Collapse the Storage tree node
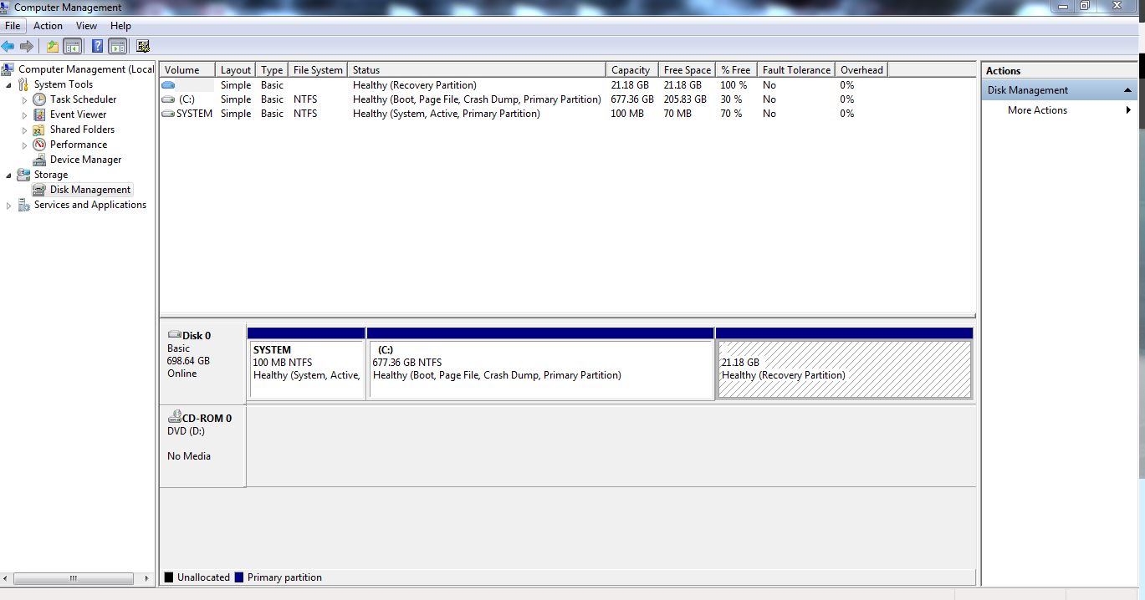 pos(9,175)
